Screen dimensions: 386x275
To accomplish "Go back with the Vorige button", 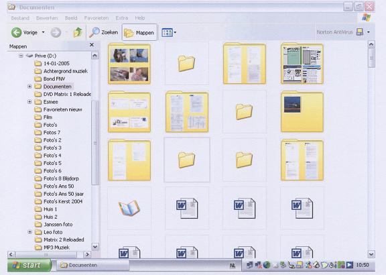I will [x=24, y=32].
